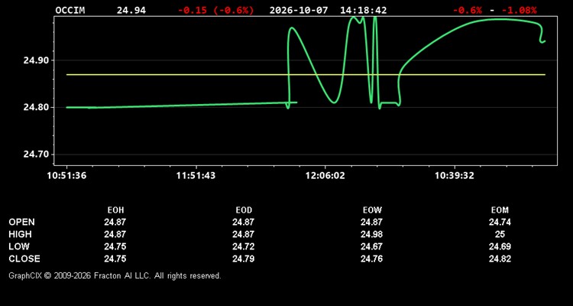Image resolution: width=573 pixels, height=306 pixels.
Task: Click the timestamp 14:18:42
Action: tap(363, 10)
